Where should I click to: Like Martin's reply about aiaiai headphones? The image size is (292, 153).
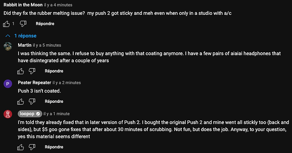[x=20, y=71]
